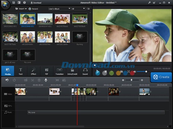
Task: Switch to the Intro/Credit tab
Action: pos(72,71)
